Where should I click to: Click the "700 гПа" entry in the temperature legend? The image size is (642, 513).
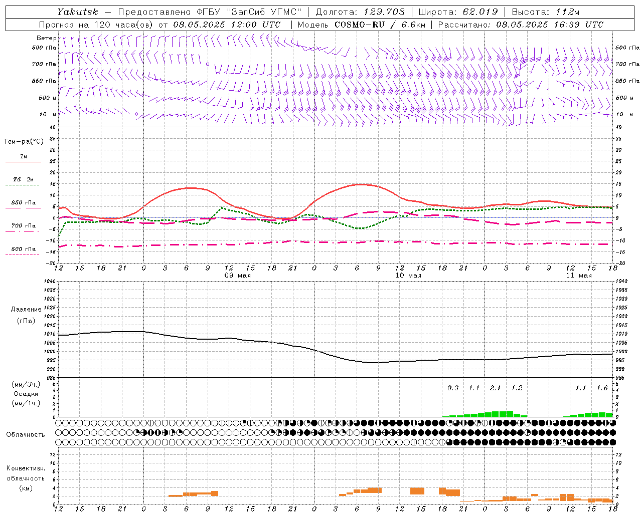24,226
